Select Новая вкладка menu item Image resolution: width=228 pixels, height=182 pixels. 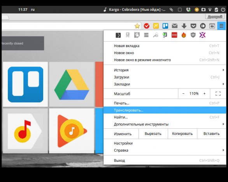tap(165, 46)
